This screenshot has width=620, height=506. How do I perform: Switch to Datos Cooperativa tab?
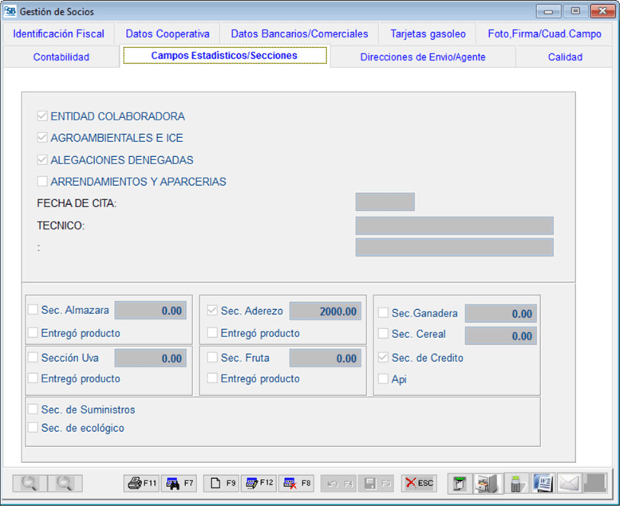168,33
